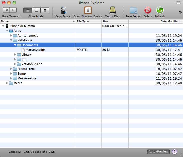Viewport: 183px width, 157px height.
Task: Click the iPhone Explorer window title
Action: coord(92,3)
